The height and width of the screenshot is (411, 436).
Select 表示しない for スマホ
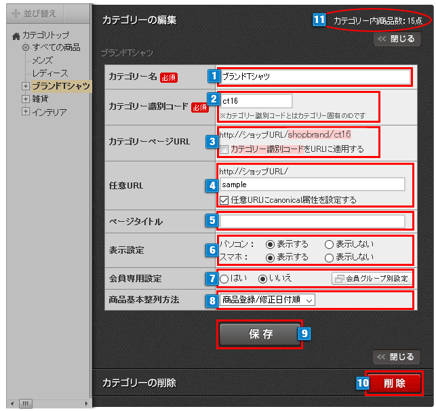click(330, 258)
